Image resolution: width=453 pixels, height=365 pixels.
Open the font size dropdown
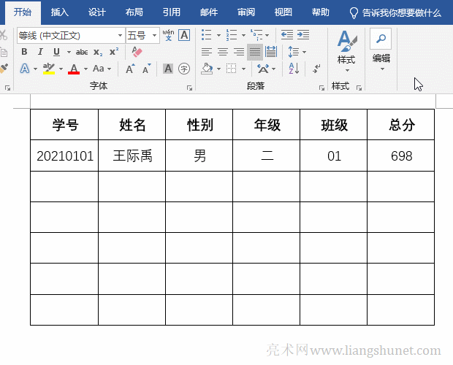click(x=155, y=36)
